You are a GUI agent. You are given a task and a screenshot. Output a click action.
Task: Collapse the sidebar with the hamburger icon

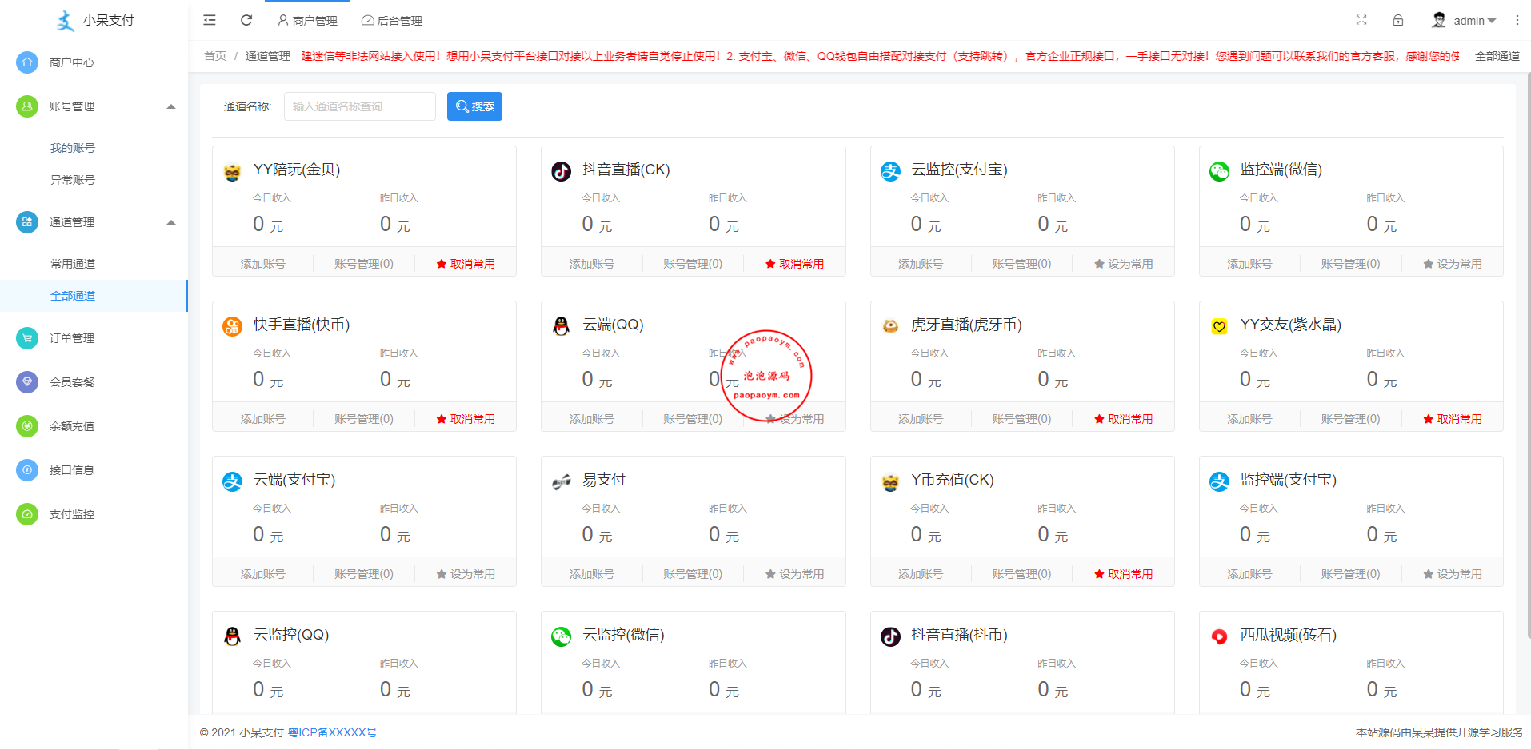[x=210, y=20]
